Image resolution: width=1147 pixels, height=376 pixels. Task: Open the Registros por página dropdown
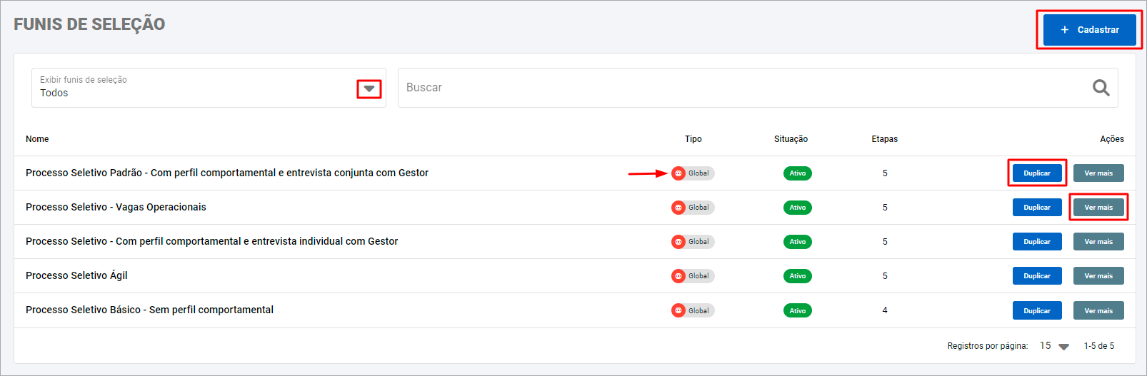1063,346
